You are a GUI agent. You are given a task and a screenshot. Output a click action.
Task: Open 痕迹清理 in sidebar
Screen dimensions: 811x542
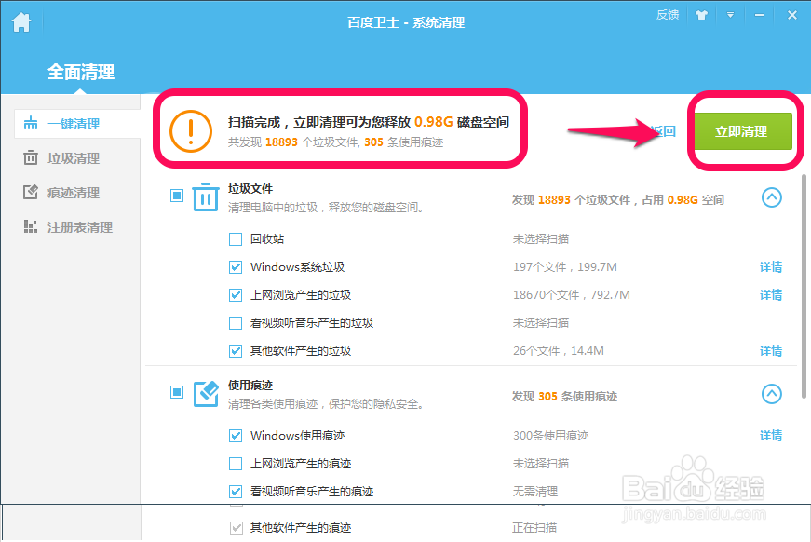(x=74, y=193)
